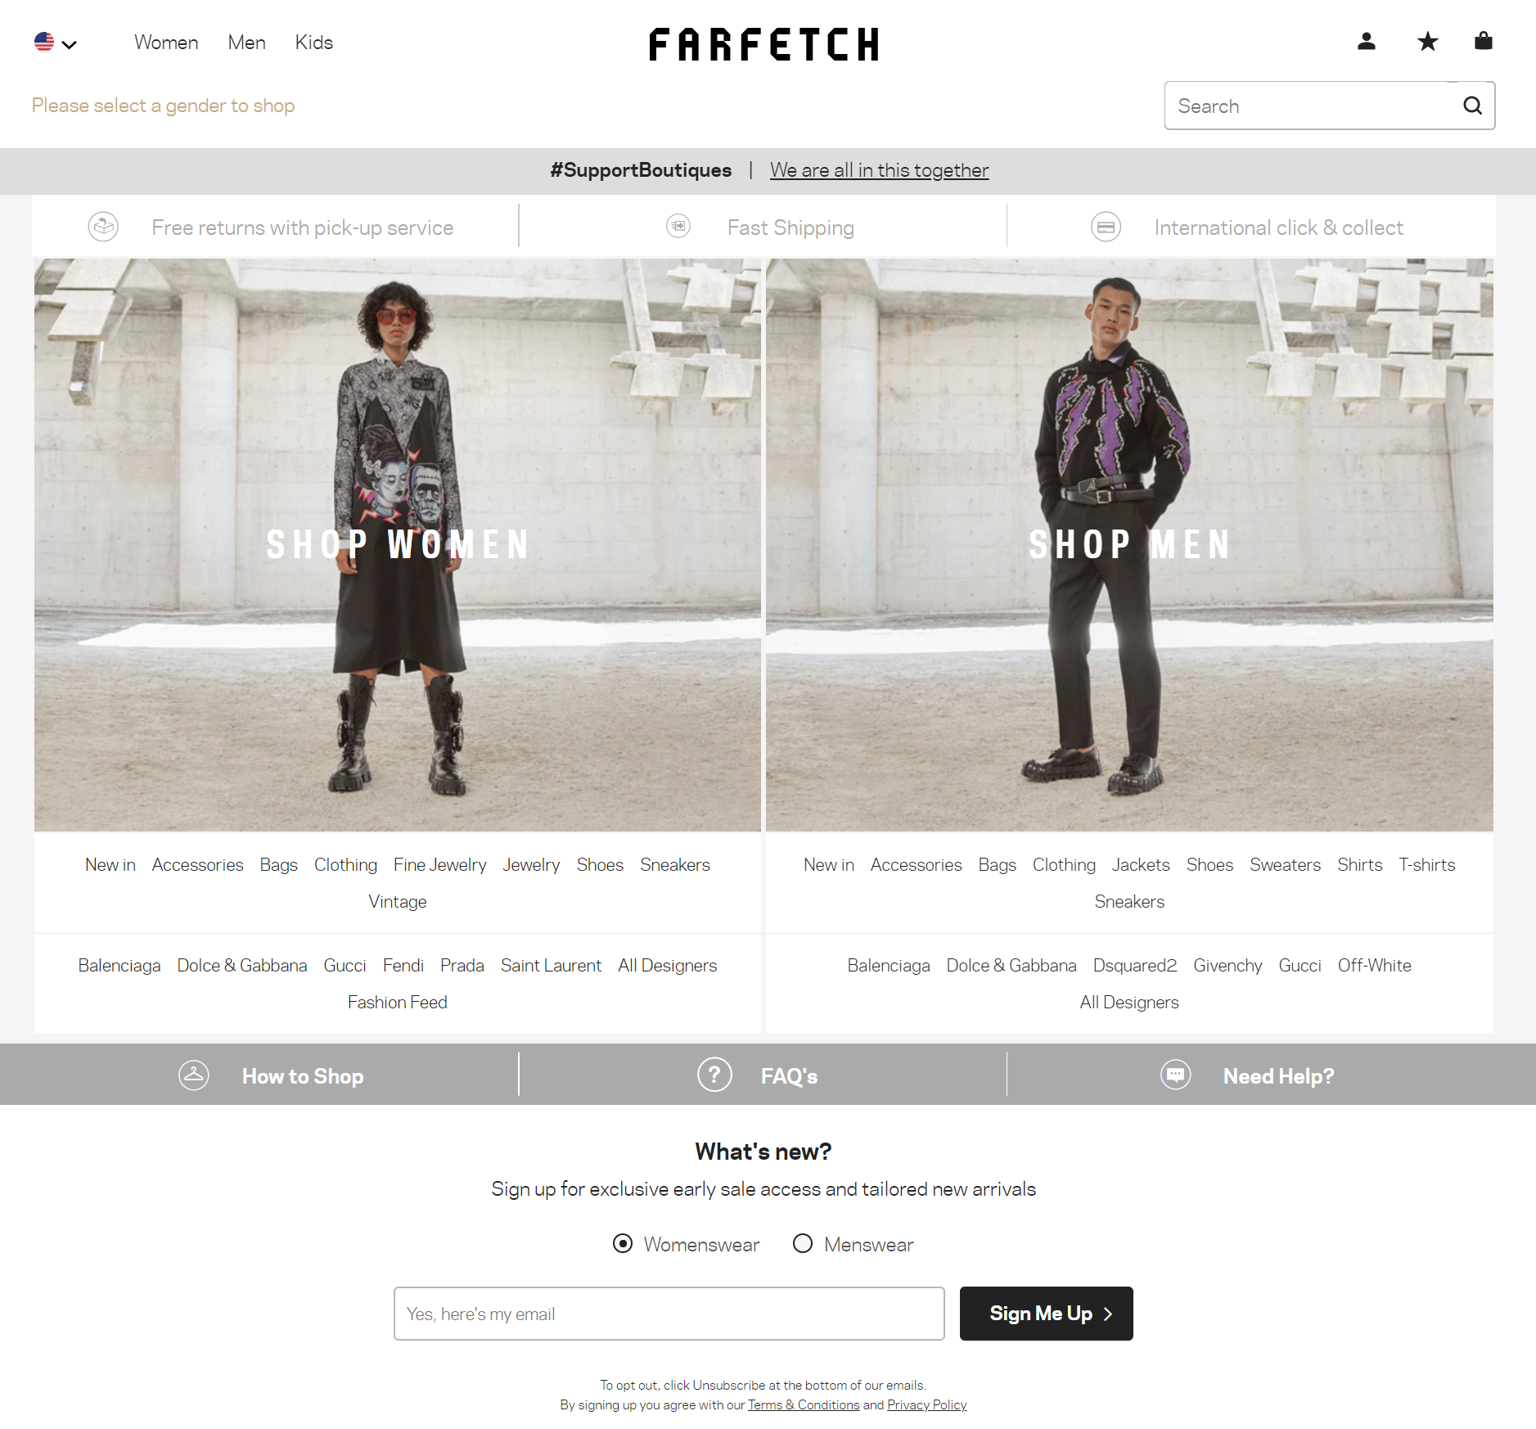Open the Kids menu in the header
Screen dimensions: 1536x1429
tap(313, 43)
